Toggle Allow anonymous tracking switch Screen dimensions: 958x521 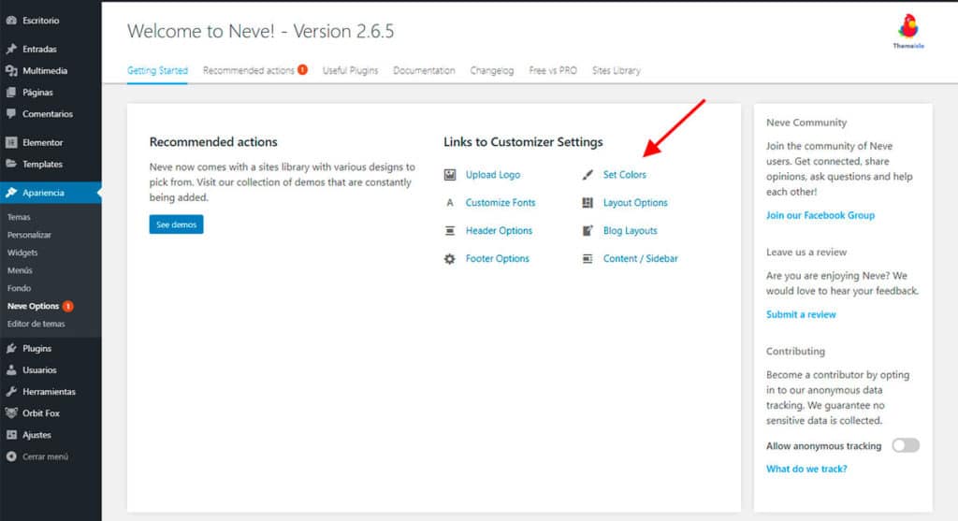coord(905,445)
